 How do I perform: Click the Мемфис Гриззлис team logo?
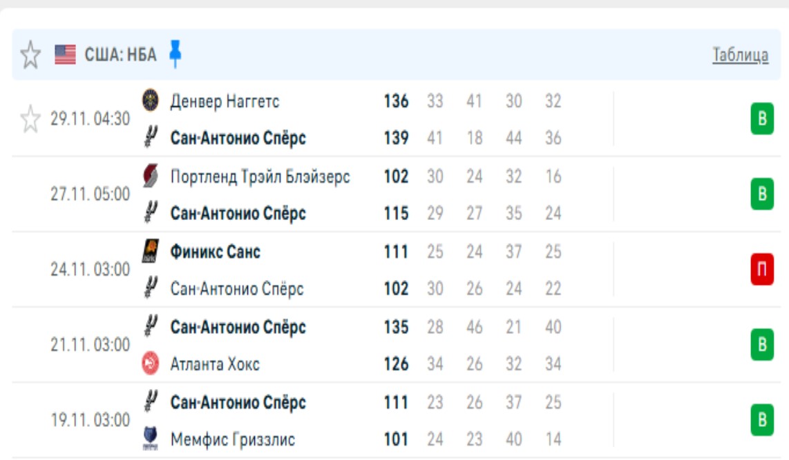pyautogui.click(x=150, y=439)
